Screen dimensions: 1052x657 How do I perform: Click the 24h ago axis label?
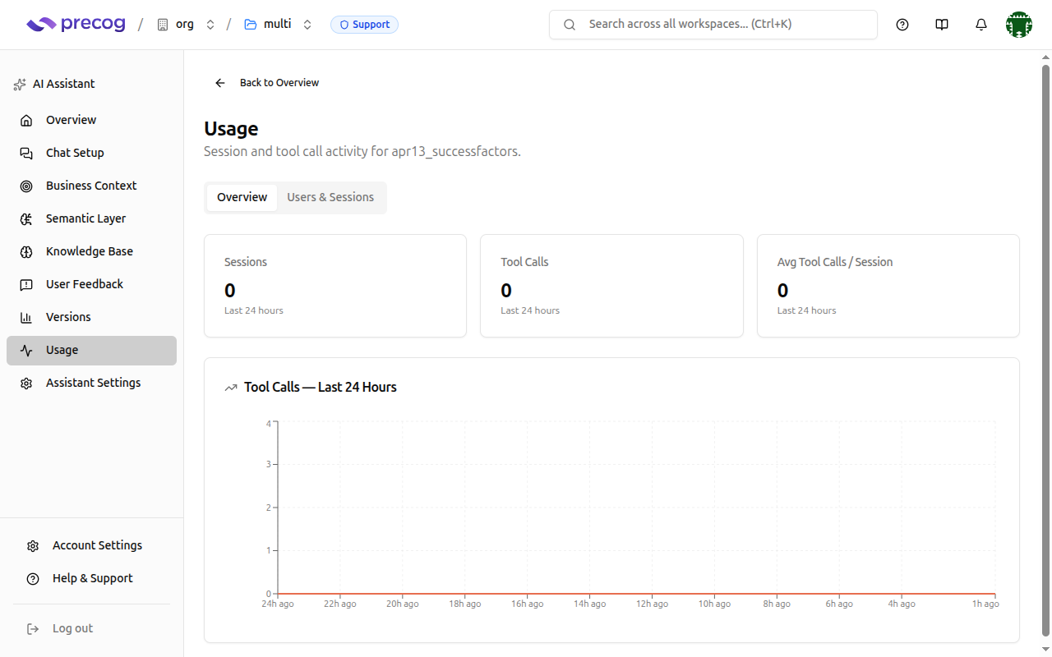(x=278, y=604)
